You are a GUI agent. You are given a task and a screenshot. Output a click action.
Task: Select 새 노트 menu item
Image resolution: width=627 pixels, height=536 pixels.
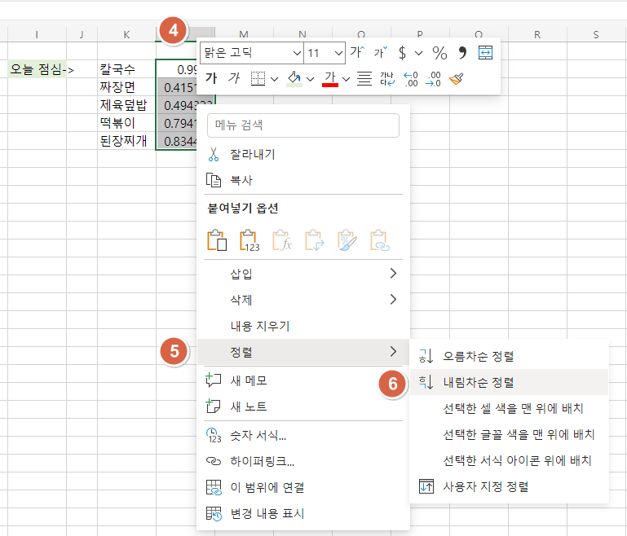click(303, 406)
